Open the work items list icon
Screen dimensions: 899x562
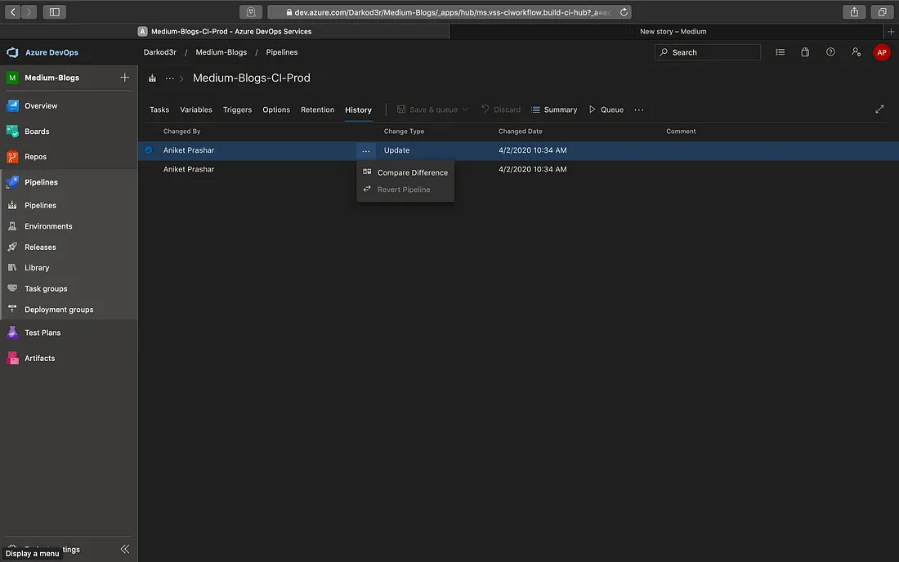pos(780,52)
